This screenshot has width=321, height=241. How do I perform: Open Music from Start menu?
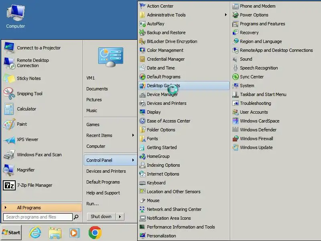(x=91, y=110)
